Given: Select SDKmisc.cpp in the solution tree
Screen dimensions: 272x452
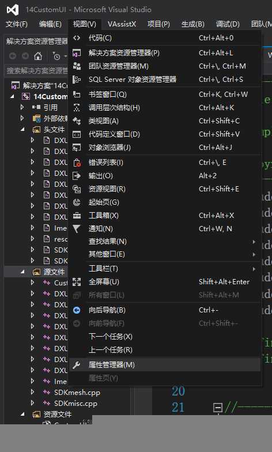Looking at the screenshot, I should pyautogui.click(x=76, y=404).
